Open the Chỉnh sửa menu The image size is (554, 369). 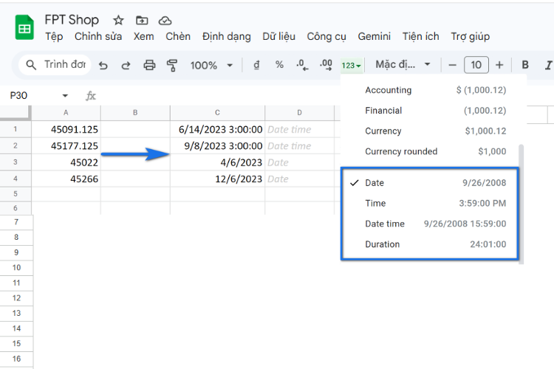pyautogui.click(x=98, y=36)
